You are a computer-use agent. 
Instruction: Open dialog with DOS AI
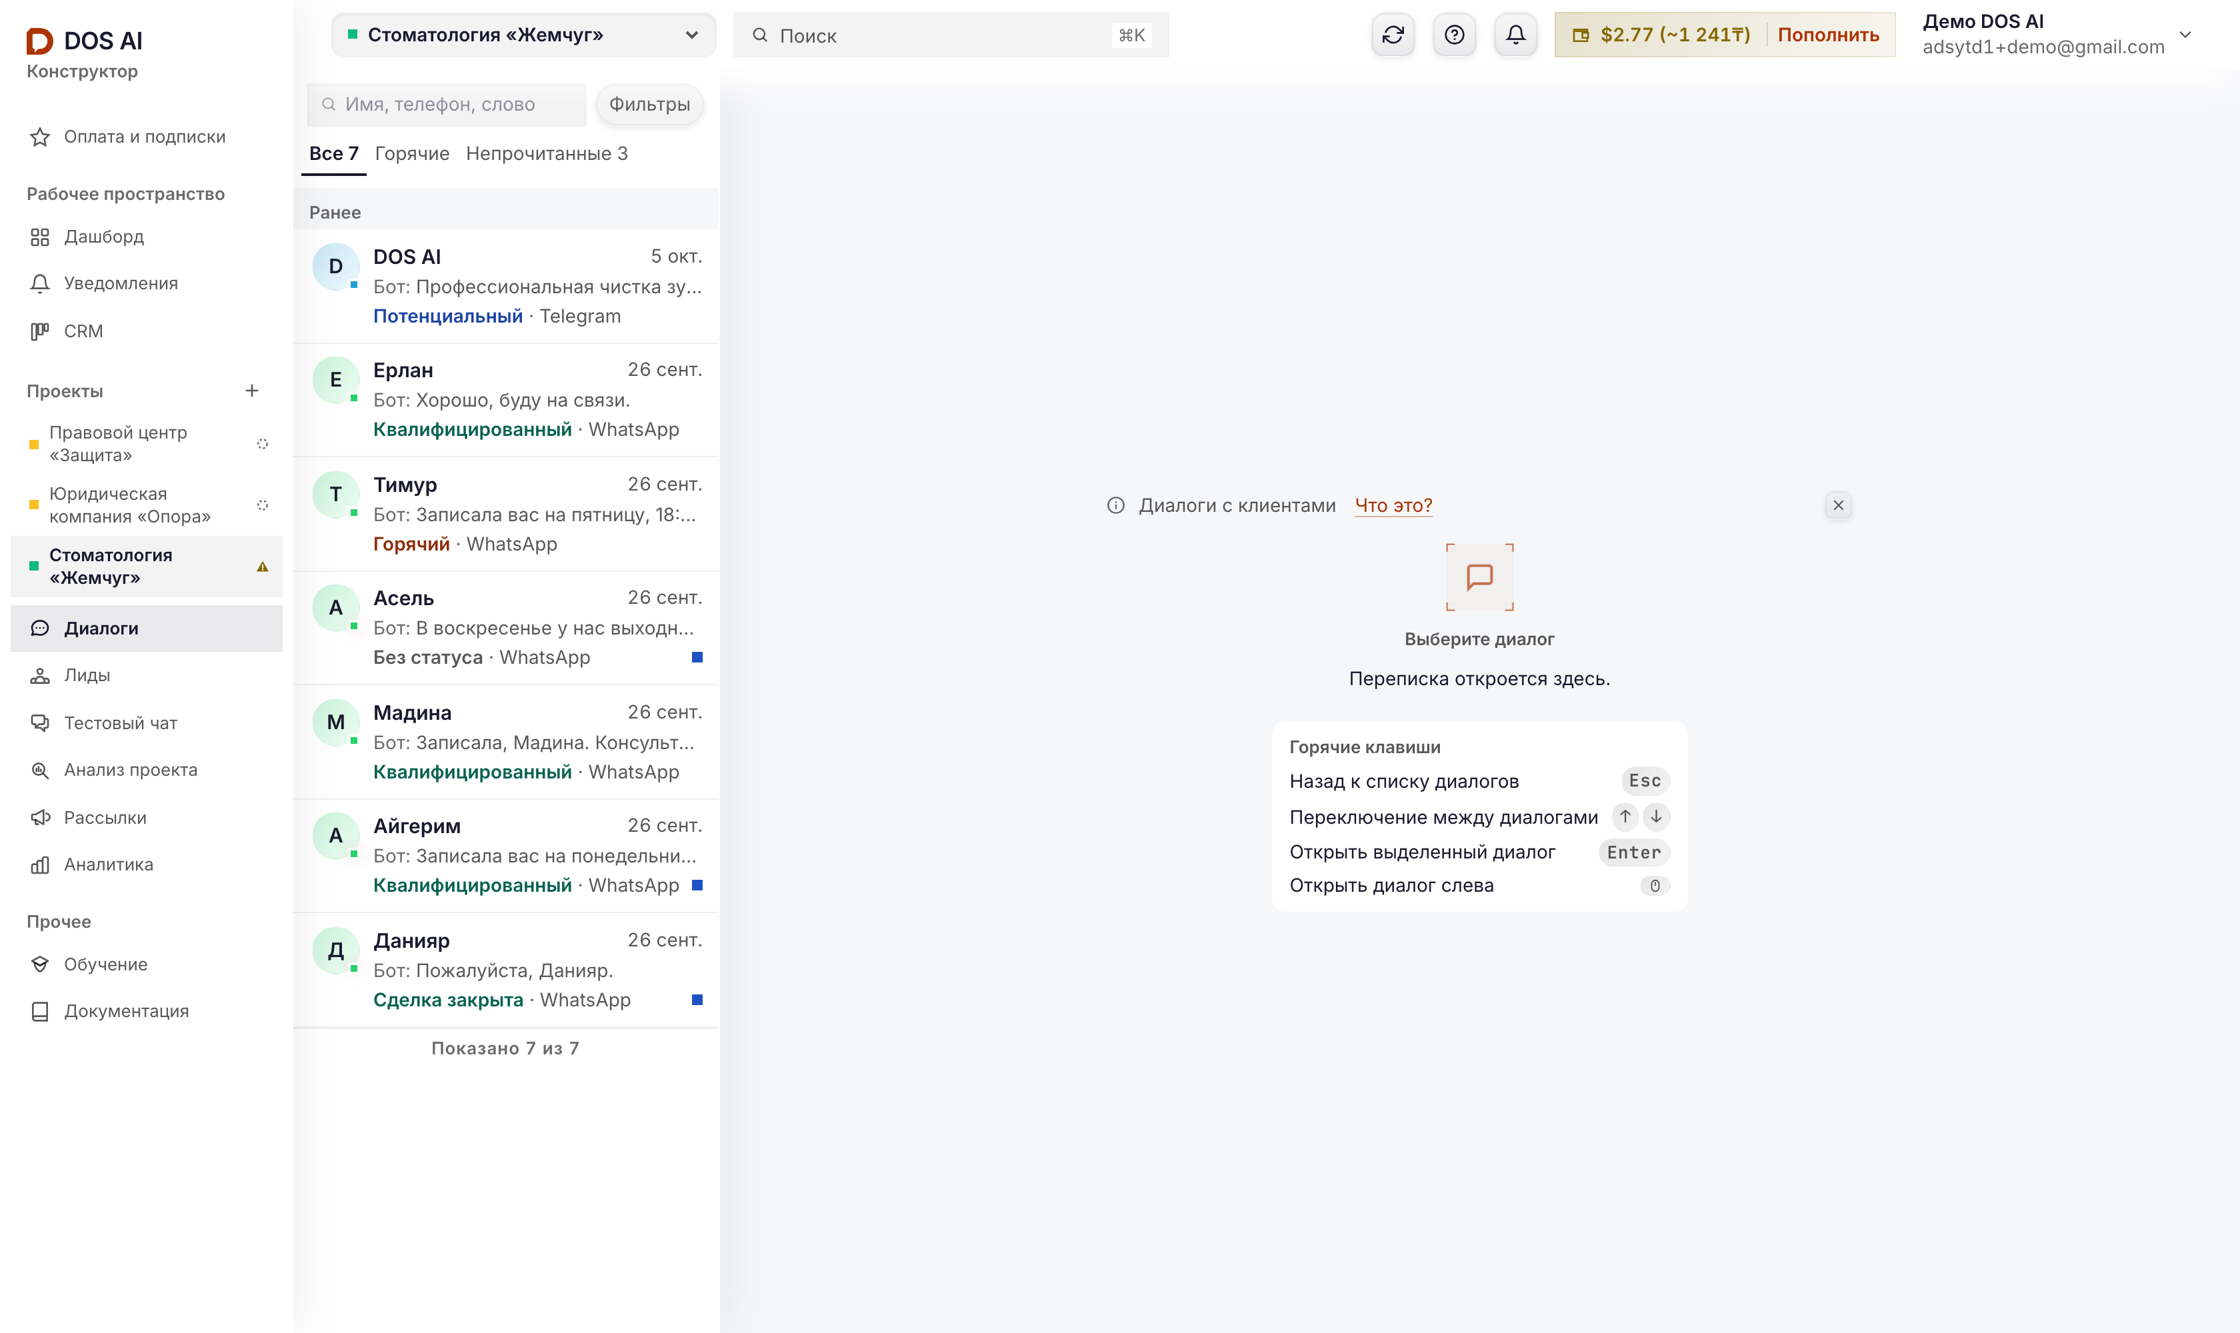[506, 286]
